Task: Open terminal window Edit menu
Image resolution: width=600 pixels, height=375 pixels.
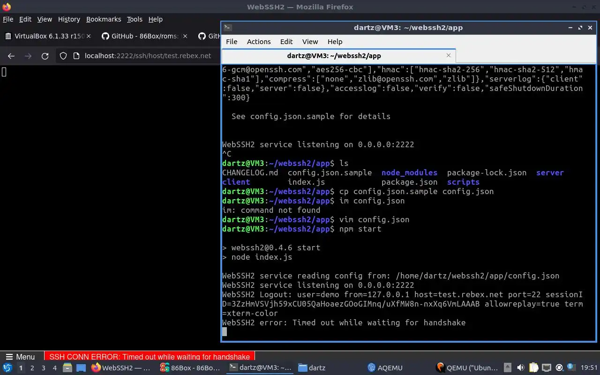Action: point(286,41)
